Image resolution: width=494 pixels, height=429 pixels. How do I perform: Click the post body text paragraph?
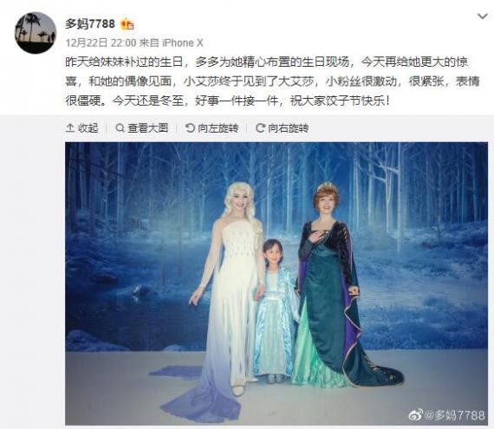click(272, 81)
